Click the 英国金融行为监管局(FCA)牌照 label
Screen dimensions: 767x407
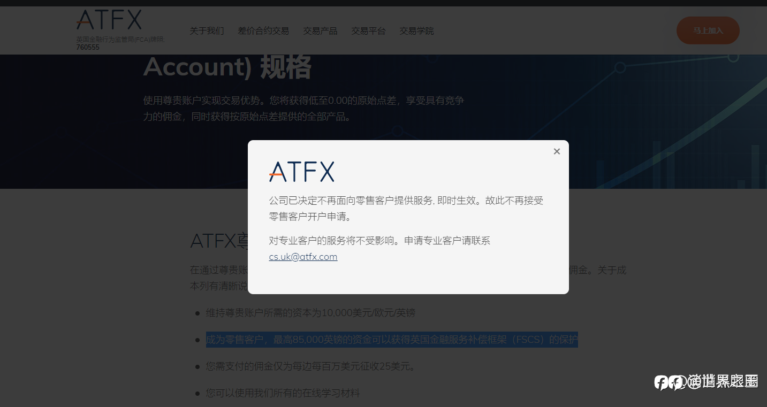(120, 40)
